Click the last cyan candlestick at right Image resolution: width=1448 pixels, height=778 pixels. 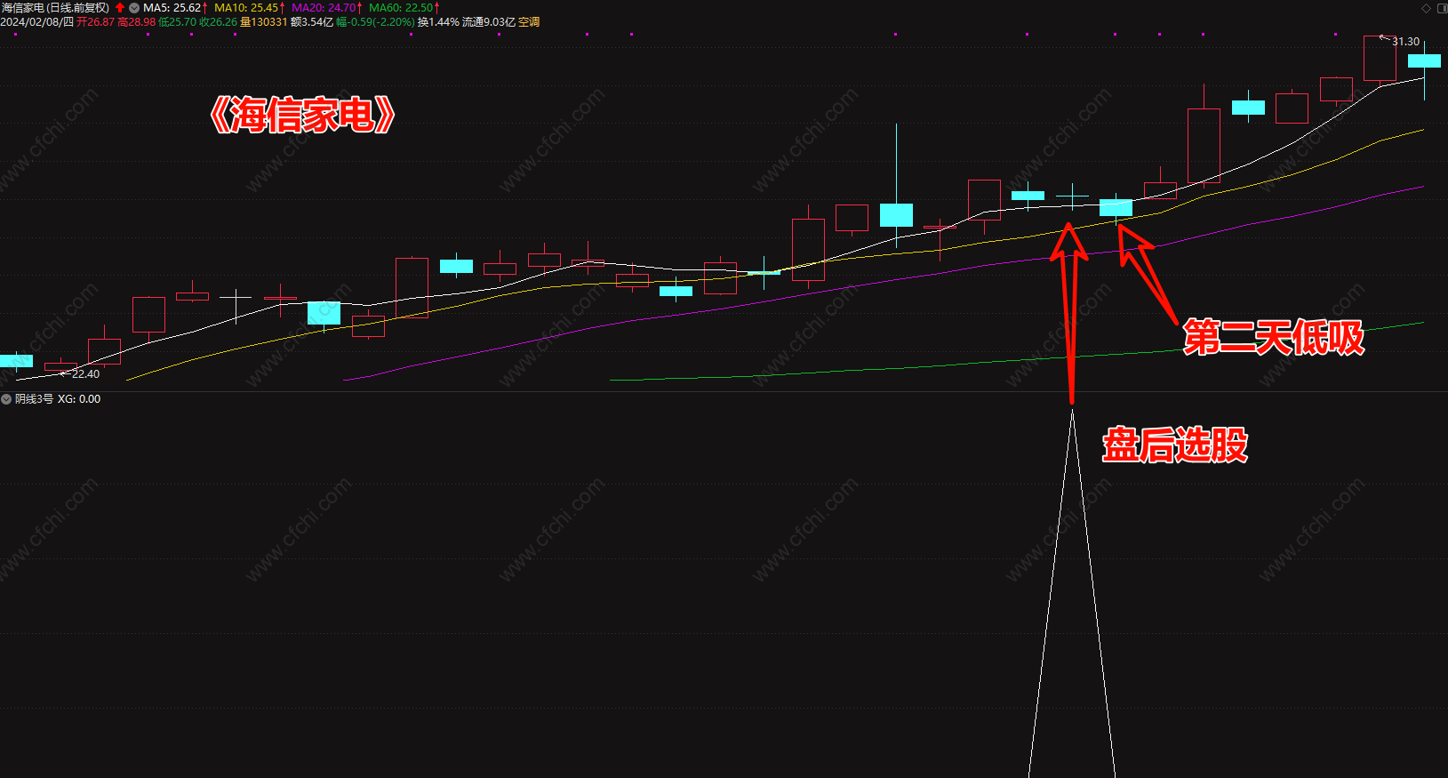click(1424, 61)
